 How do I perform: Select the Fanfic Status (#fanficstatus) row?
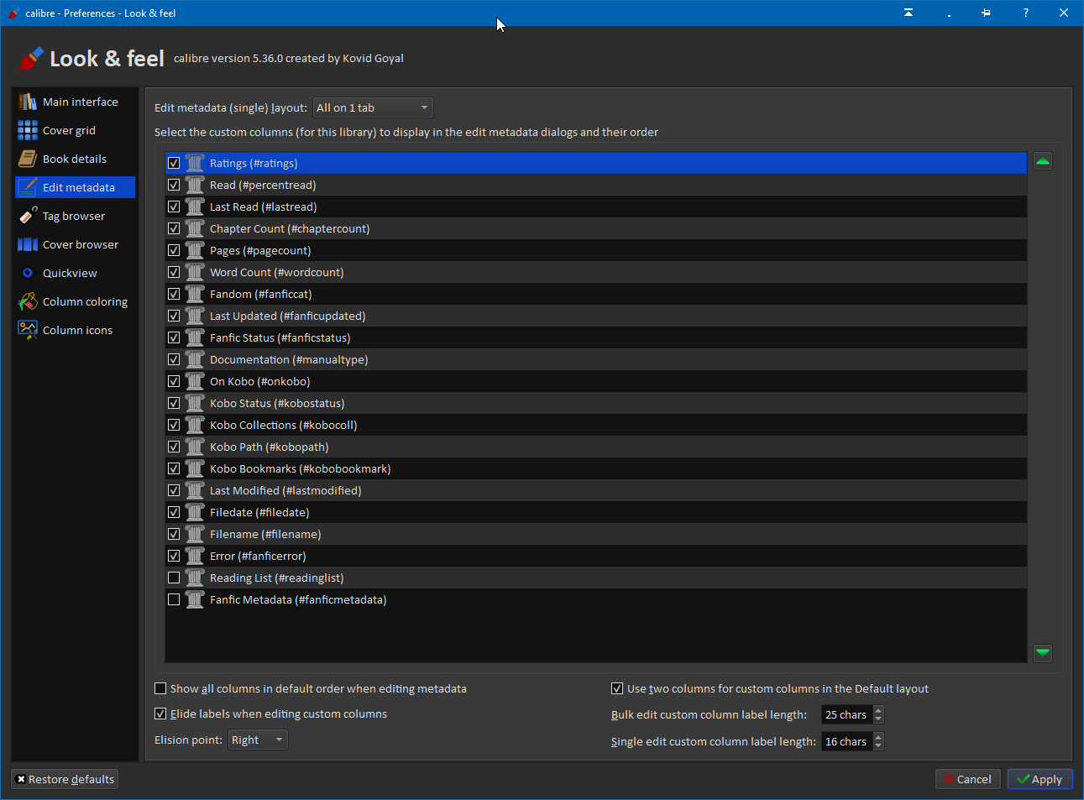(x=596, y=337)
